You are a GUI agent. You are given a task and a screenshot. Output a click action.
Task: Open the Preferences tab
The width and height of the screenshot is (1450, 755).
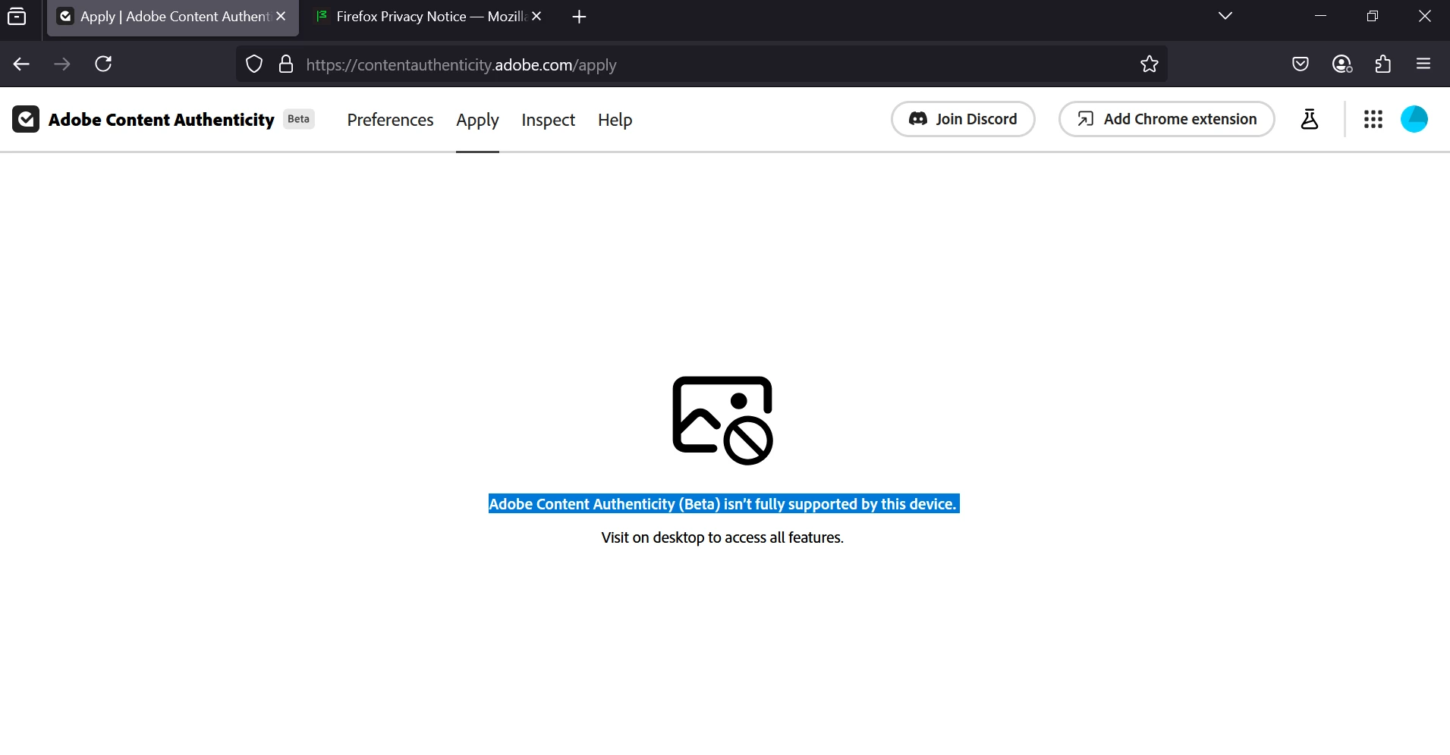[390, 120]
